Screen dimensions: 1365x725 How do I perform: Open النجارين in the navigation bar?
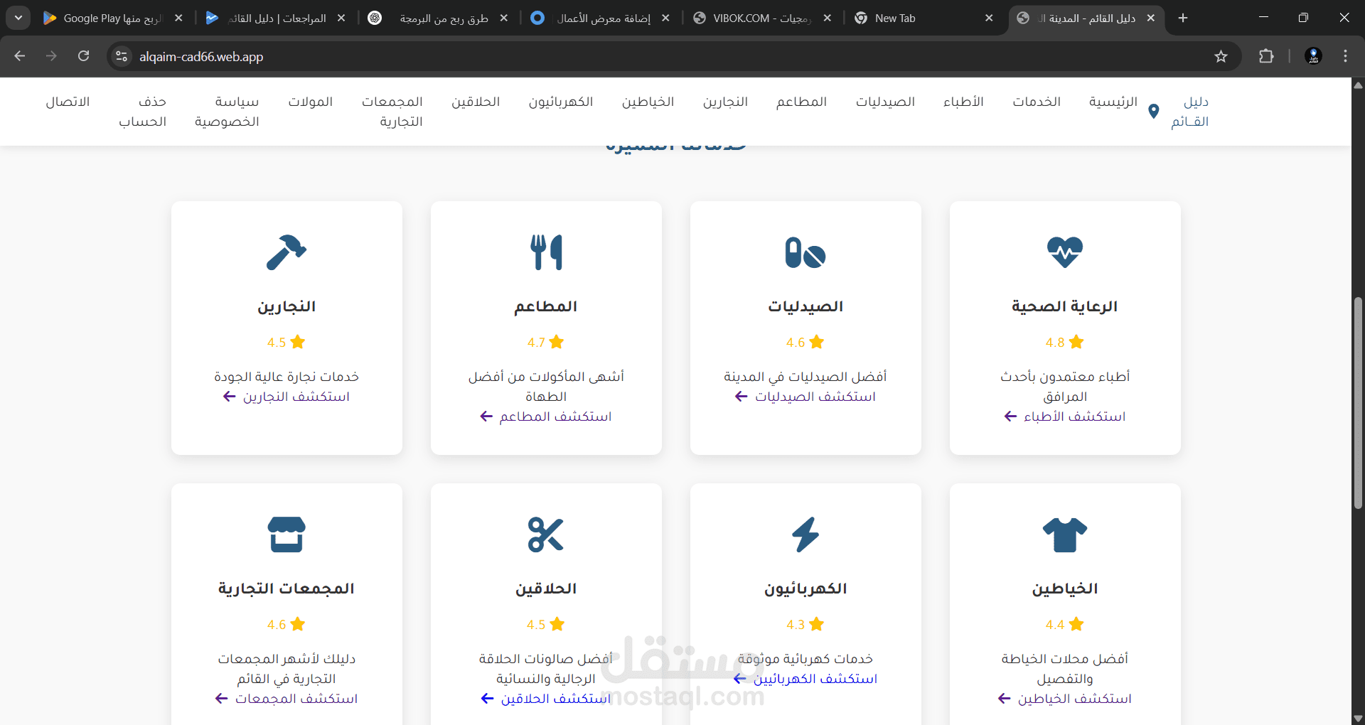coord(725,102)
